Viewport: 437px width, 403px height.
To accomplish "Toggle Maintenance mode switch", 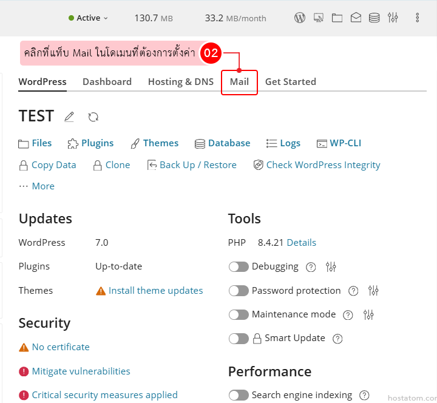I will pos(239,314).
